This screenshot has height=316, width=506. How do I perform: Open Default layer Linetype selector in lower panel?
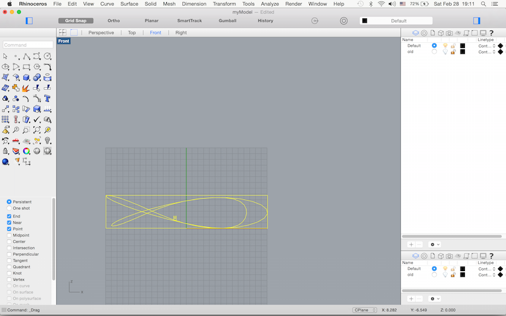pos(486,269)
